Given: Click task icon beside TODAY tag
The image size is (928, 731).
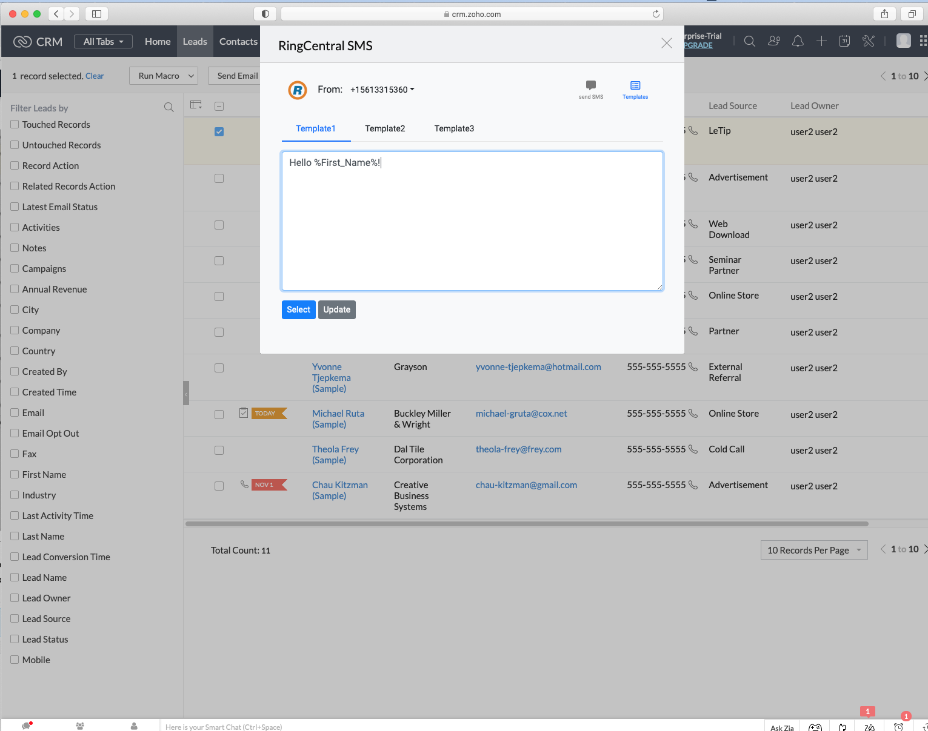Looking at the screenshot, I should (x=244, y=412).
